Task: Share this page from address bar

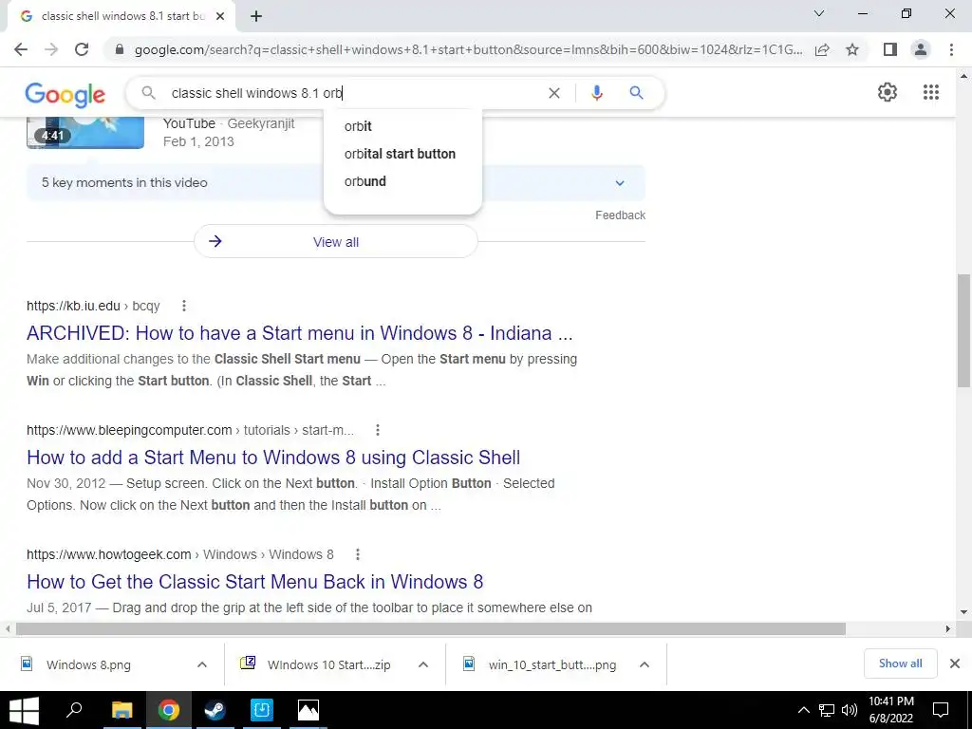Action: [822, 49]
